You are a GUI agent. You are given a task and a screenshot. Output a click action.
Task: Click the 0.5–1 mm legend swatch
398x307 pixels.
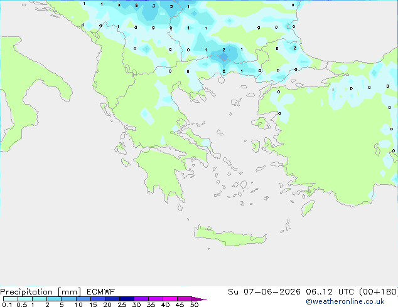click(x=25, y=299)
